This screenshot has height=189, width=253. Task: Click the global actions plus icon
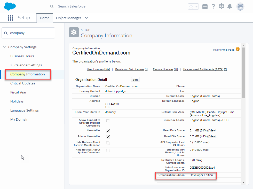click(x=205, y=7)
